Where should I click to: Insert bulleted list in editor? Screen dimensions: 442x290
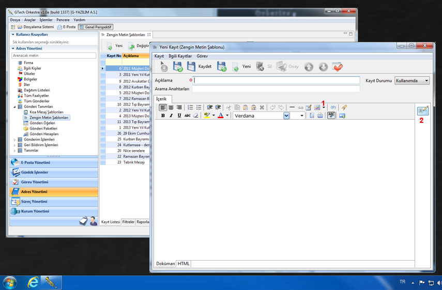tap(199, 107)
